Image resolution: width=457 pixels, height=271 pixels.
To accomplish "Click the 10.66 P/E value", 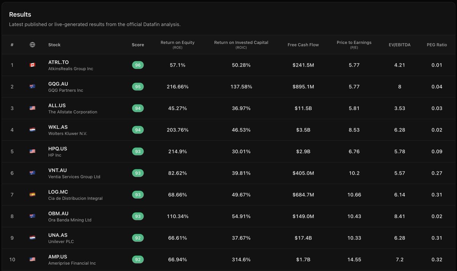I will (354, 194).
